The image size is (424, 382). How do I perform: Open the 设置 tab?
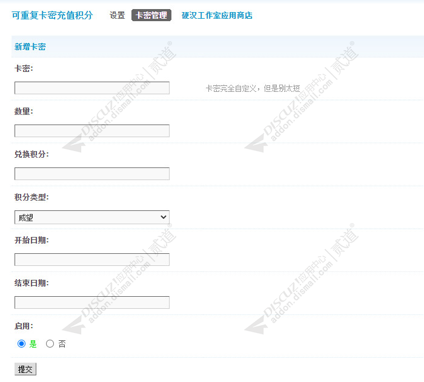click(117, 15)
